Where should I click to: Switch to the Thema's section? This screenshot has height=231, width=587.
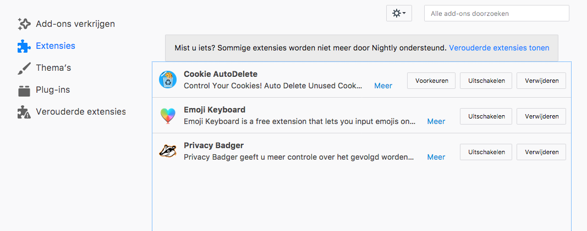coord(53,68)
